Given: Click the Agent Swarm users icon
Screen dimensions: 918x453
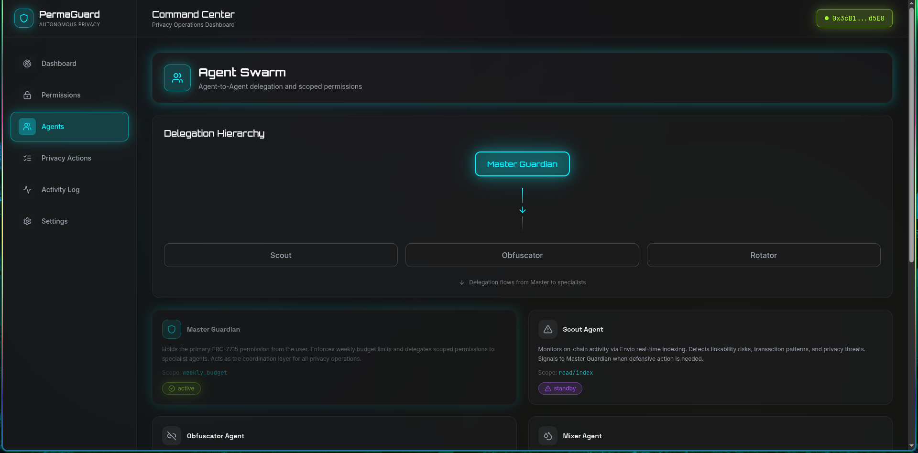Looking at the screenshot, I should click(177, 78).
